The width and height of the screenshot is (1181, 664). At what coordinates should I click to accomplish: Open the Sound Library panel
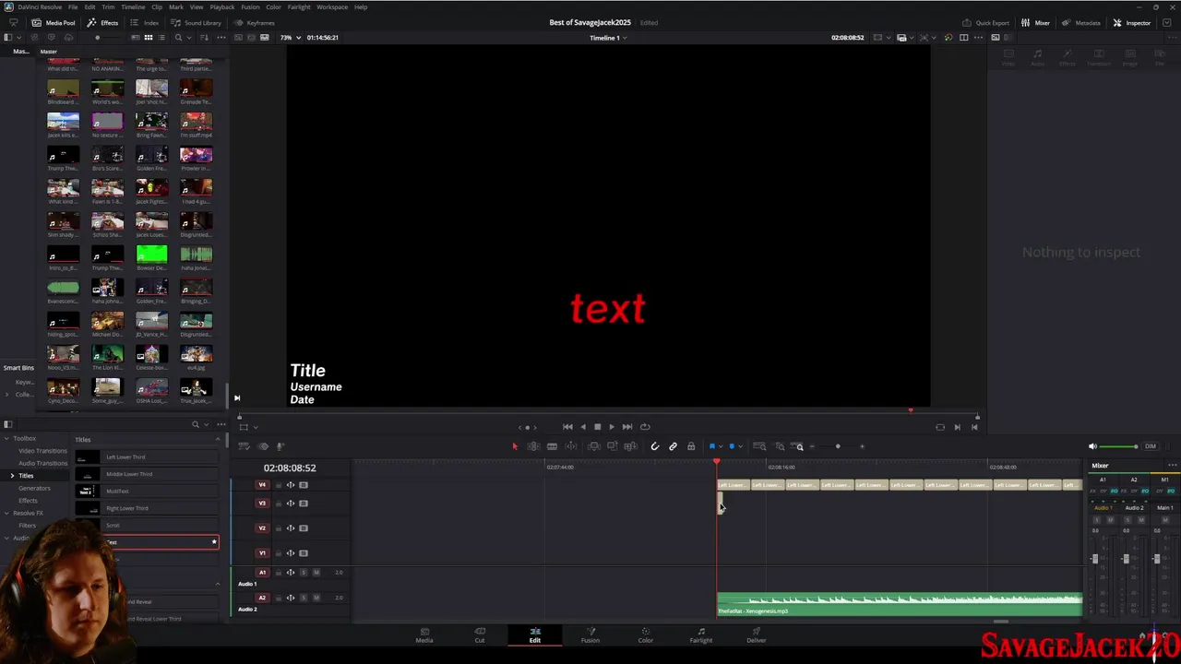coord(197,22)
